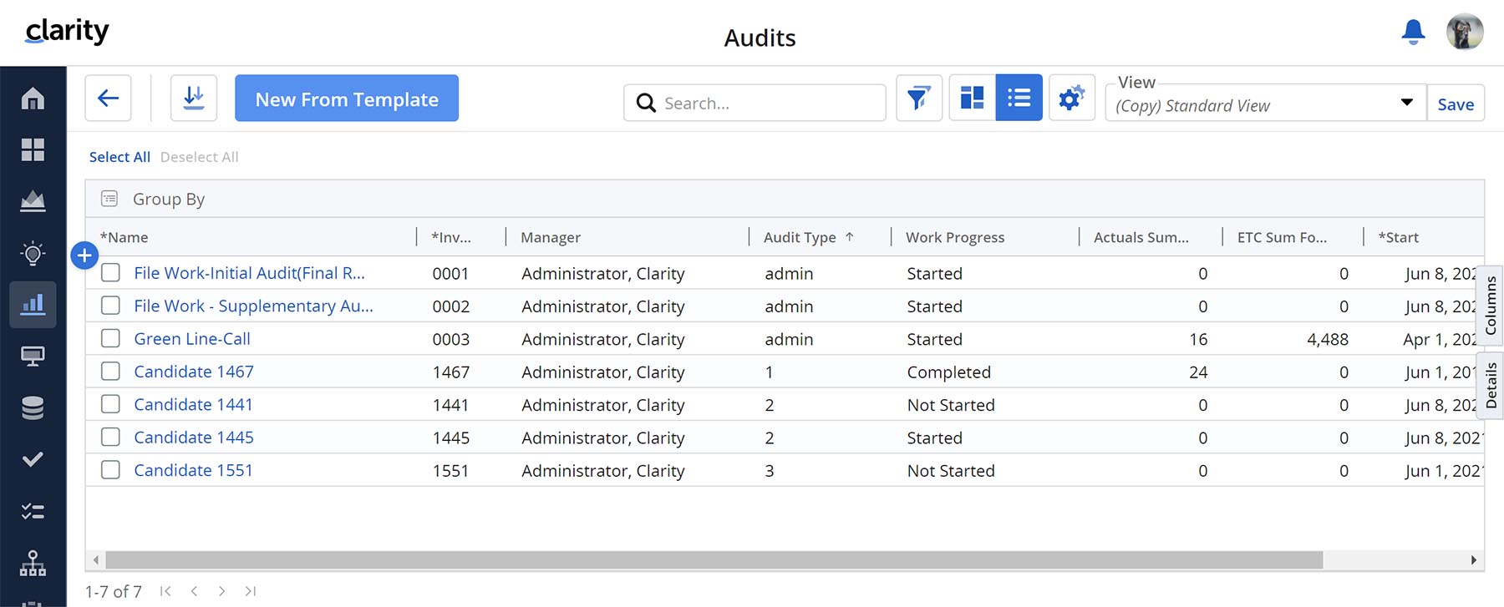
Task: Open the org hierarchy sidebar icon
Action: click(33, 563)
